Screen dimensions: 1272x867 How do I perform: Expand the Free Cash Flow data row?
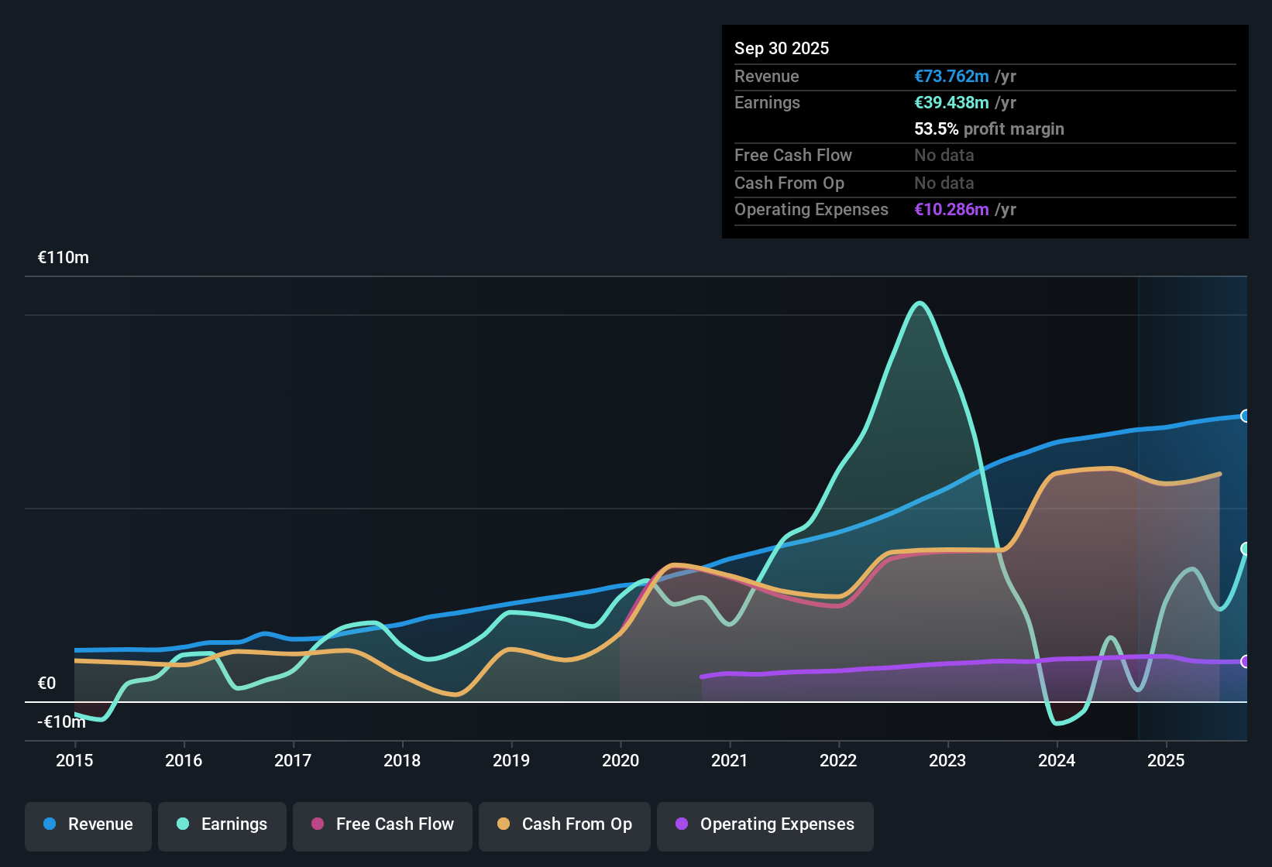point(793,156)
